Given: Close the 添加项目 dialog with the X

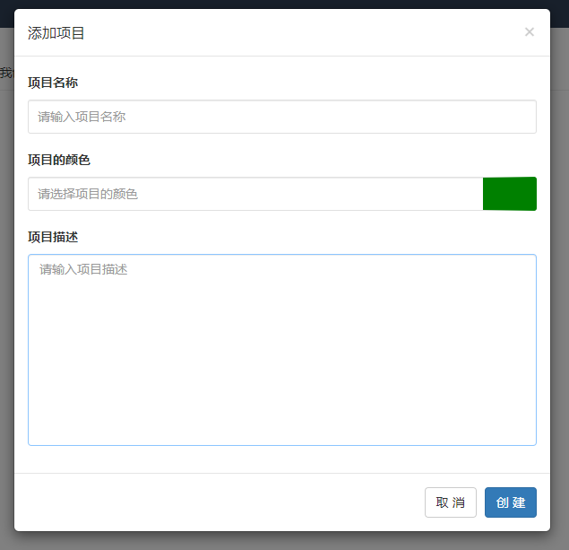Looking at the screenshot, I should [529, 32].
